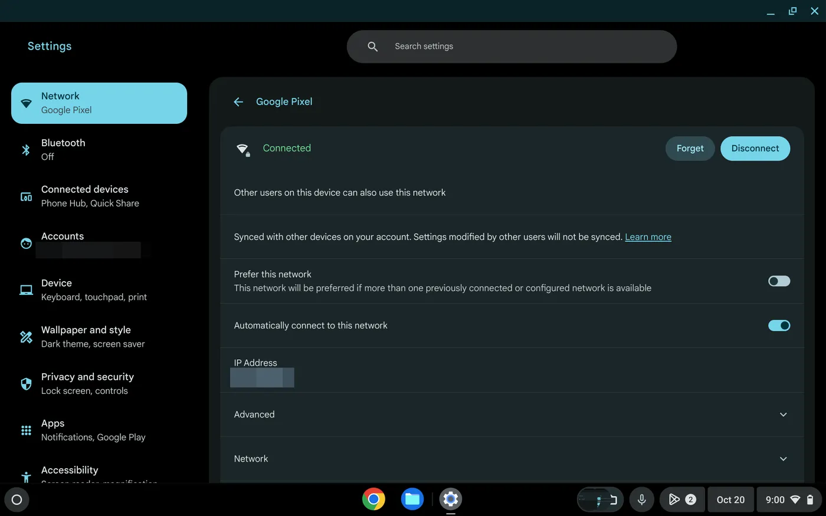Screen dimensions: 826x516
Task: Click the Connected status text
Action: coord(287,148)
